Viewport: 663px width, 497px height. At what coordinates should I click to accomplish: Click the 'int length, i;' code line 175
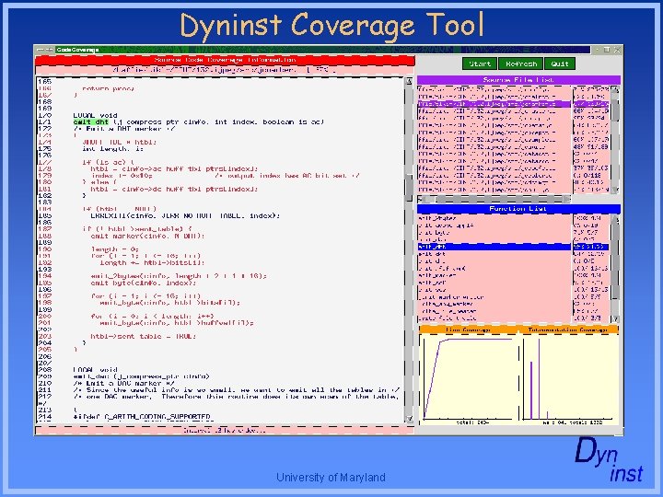(x=112, y=149)
